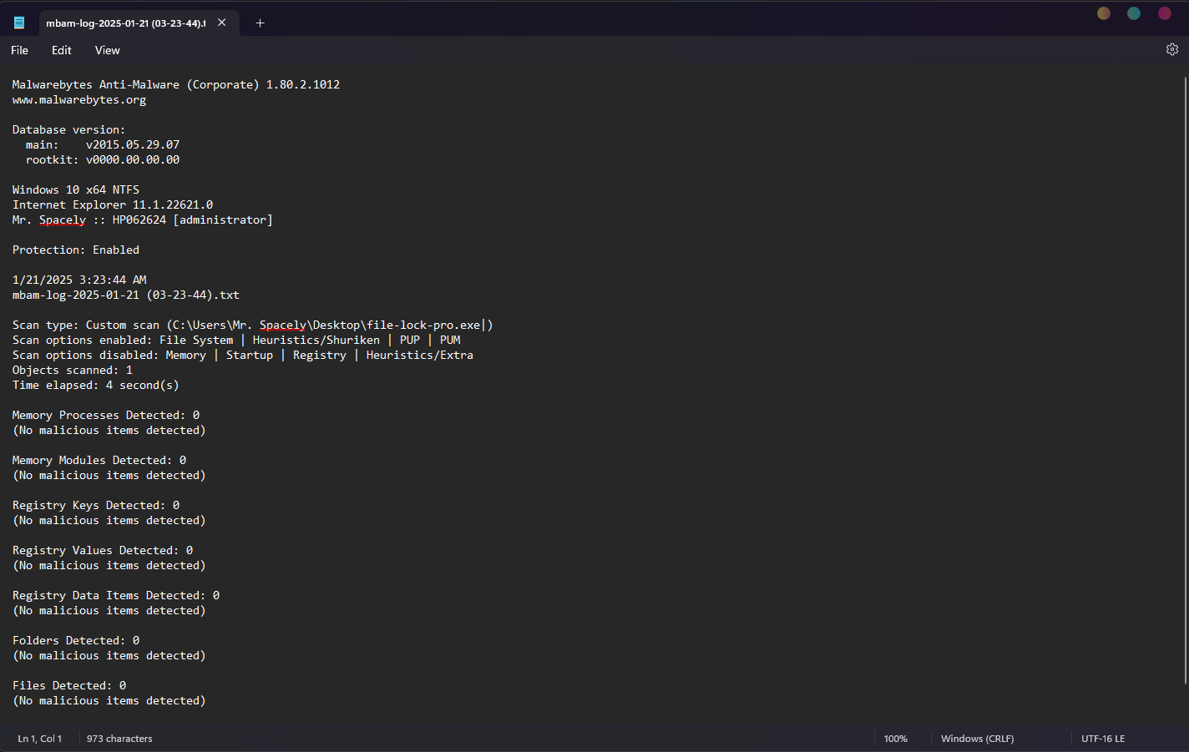1189x752 pixels.
Task: Place cursor on the Protection: Enabled line
Action: [x=76, y=250]
